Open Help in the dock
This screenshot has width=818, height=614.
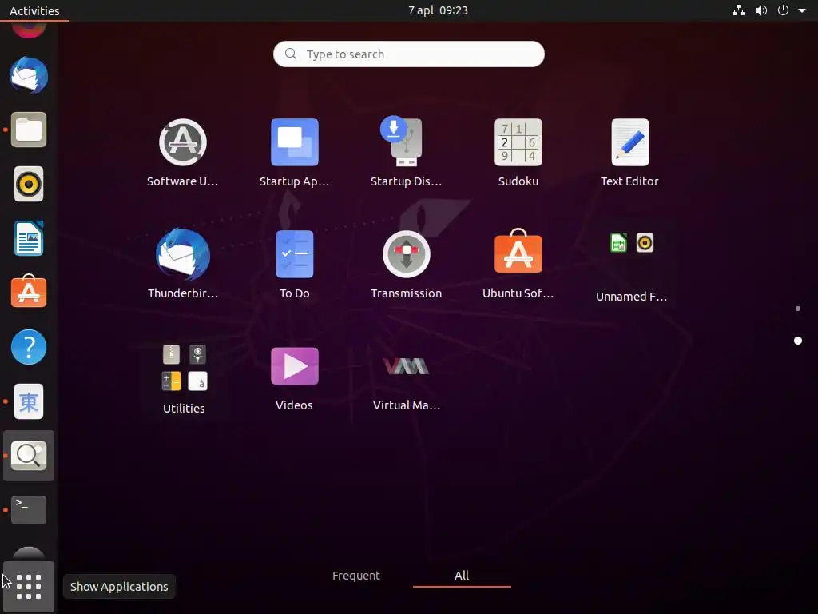(x=29, y=347)
